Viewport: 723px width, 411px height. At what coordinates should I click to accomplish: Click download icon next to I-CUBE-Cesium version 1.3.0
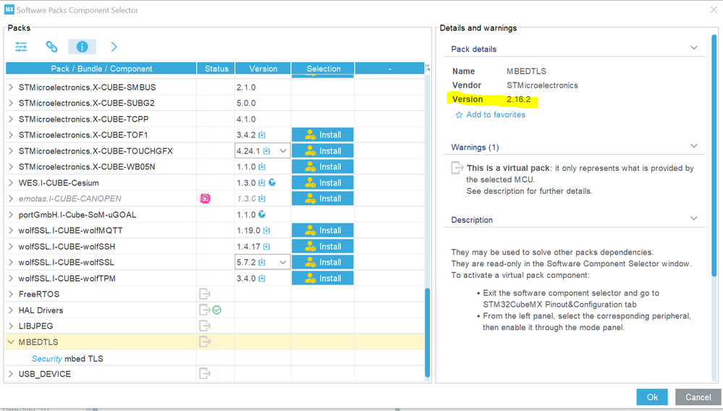[262, 182]
